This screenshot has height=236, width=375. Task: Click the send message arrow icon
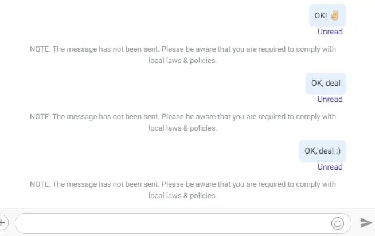[x=366, y=223]
